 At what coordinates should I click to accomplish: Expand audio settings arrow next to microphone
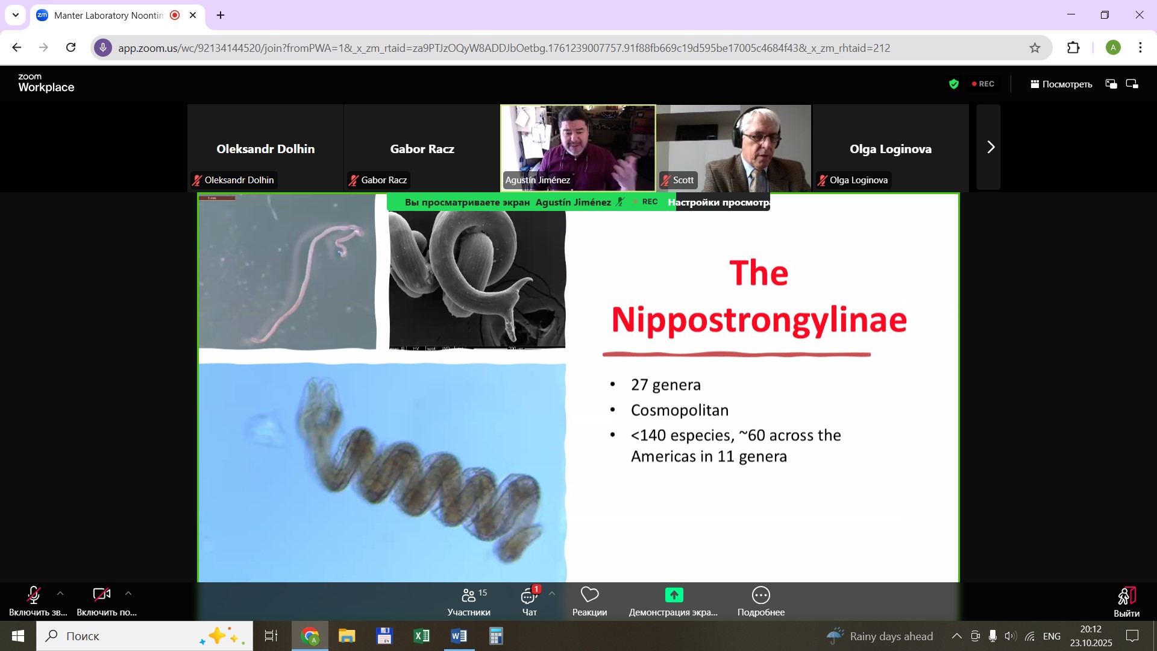60,594
